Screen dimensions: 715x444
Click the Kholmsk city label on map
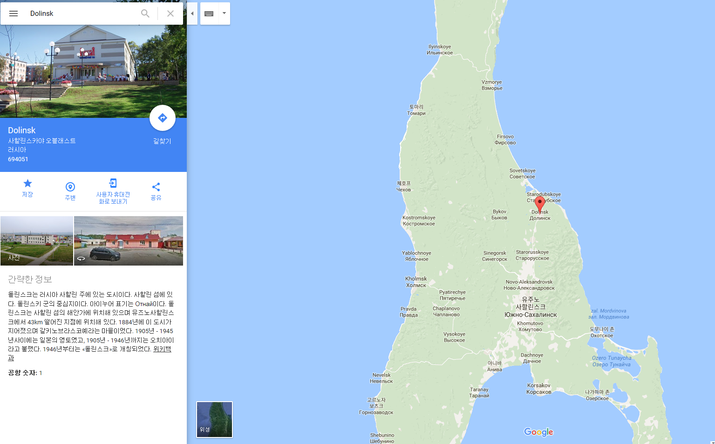click(x=416, y=282)
